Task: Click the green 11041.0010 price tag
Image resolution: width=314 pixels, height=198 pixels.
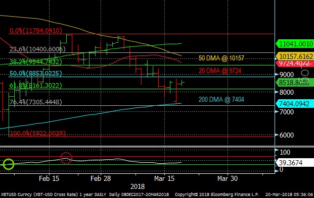Action: click(295, 44)
